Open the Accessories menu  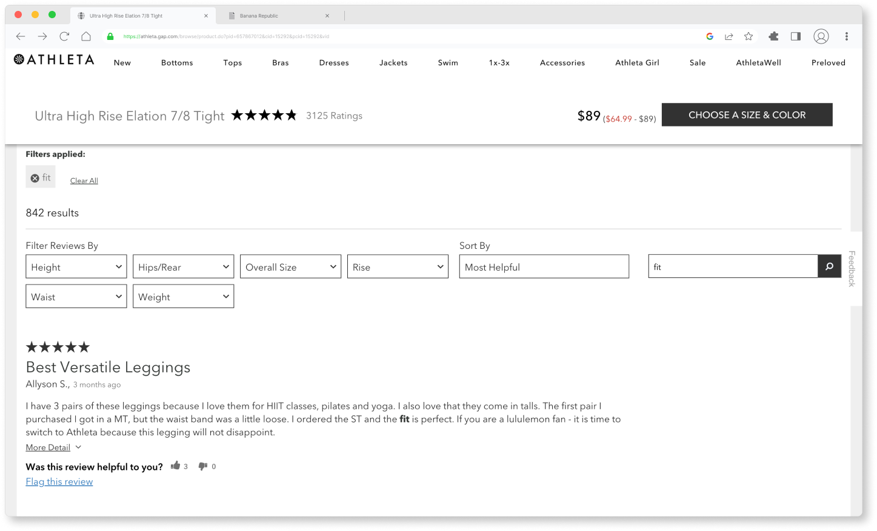click(x=562, y=62)
